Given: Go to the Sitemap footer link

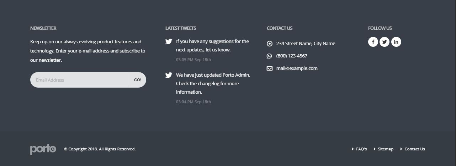Looking at the screenshot, I should tap(385, 149).
